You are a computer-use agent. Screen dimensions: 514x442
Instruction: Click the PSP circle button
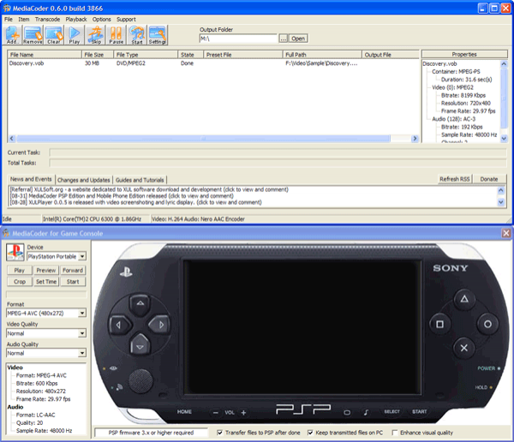(487, 325)
